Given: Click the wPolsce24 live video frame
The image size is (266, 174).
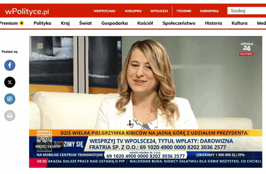Looking at the screenshot, I should pos(146,102).
